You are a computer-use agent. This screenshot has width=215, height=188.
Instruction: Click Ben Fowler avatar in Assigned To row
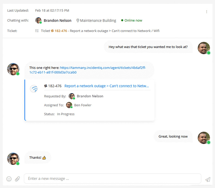[x=69, y=105]
